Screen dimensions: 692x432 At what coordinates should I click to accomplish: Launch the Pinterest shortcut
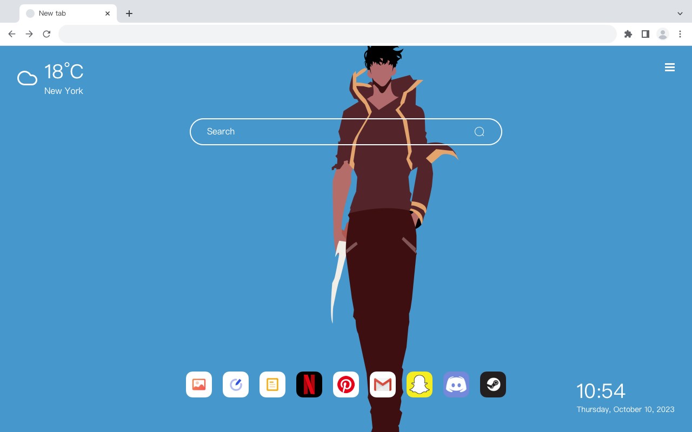[x=346, y=384]
